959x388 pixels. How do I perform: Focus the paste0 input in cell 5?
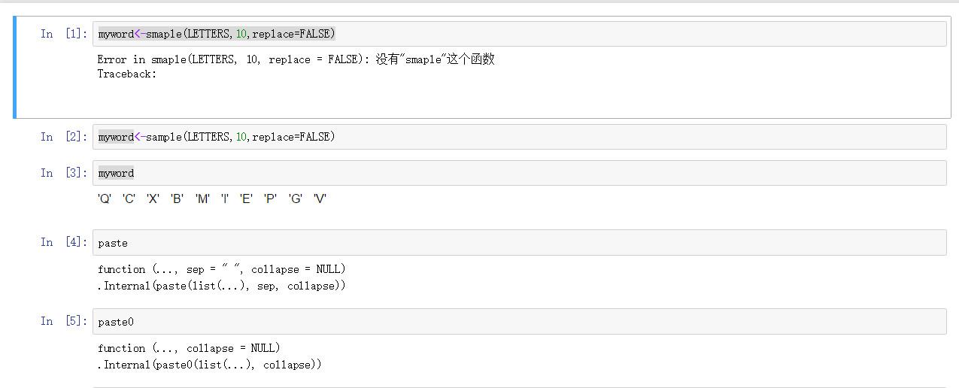click(519, 322)
